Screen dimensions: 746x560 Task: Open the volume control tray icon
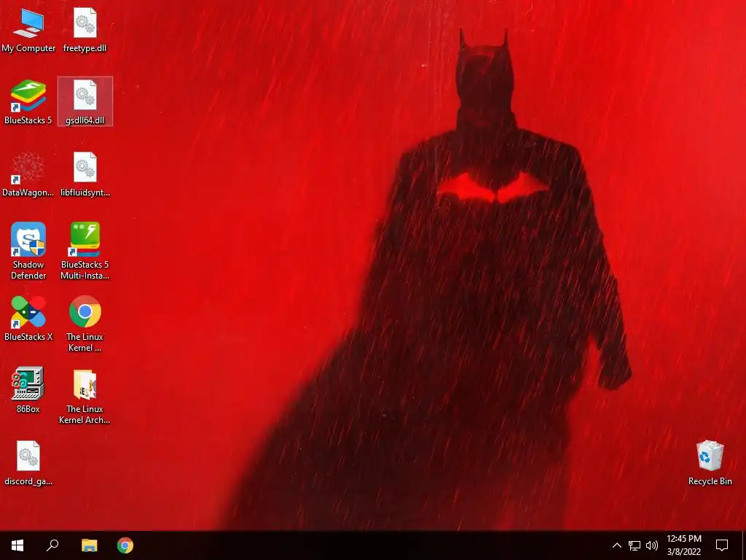pos(652,545)
